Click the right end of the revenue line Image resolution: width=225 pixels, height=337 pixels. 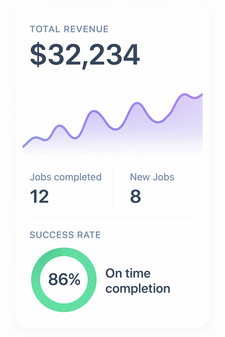click(202, 94)
